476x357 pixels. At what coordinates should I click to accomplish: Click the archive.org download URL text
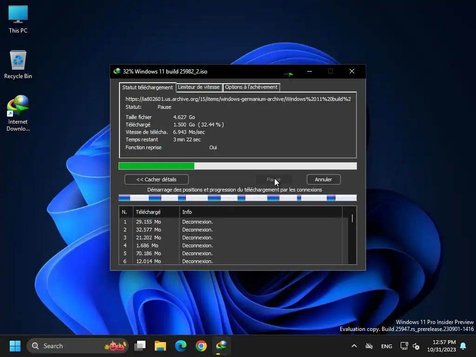(238, 99)
